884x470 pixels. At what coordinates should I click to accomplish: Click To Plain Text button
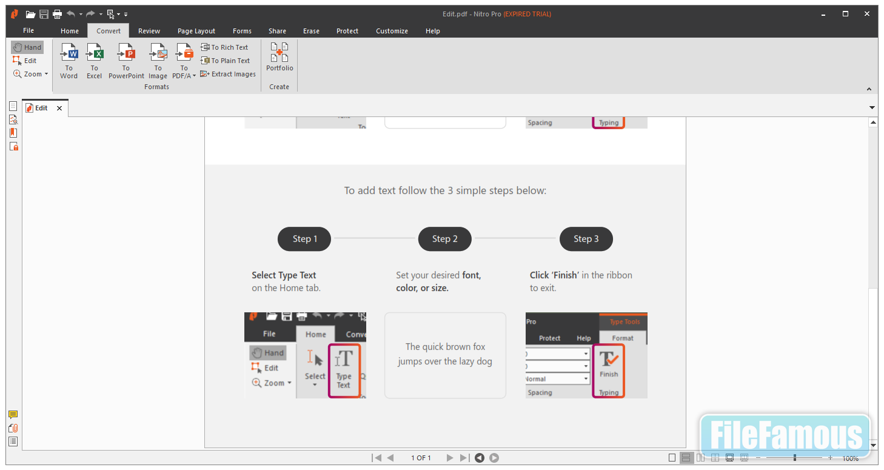tap(226, 61)
